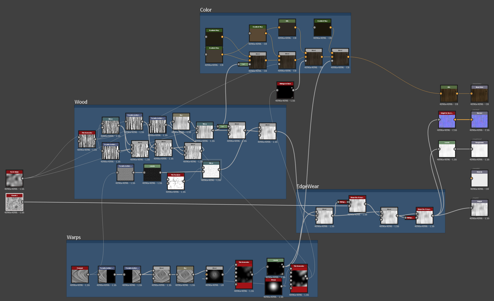Click the Color frame title
Image resolution: width=494 pixels, height=301 pixels.
click(206, 10)
